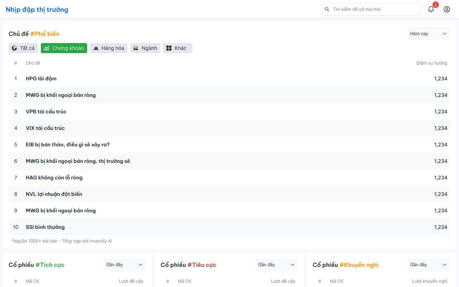Open the user profile account icon

(x=446, y=9)
